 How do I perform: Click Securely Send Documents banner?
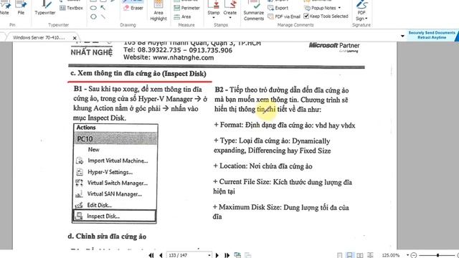click(x=432, y=35)
